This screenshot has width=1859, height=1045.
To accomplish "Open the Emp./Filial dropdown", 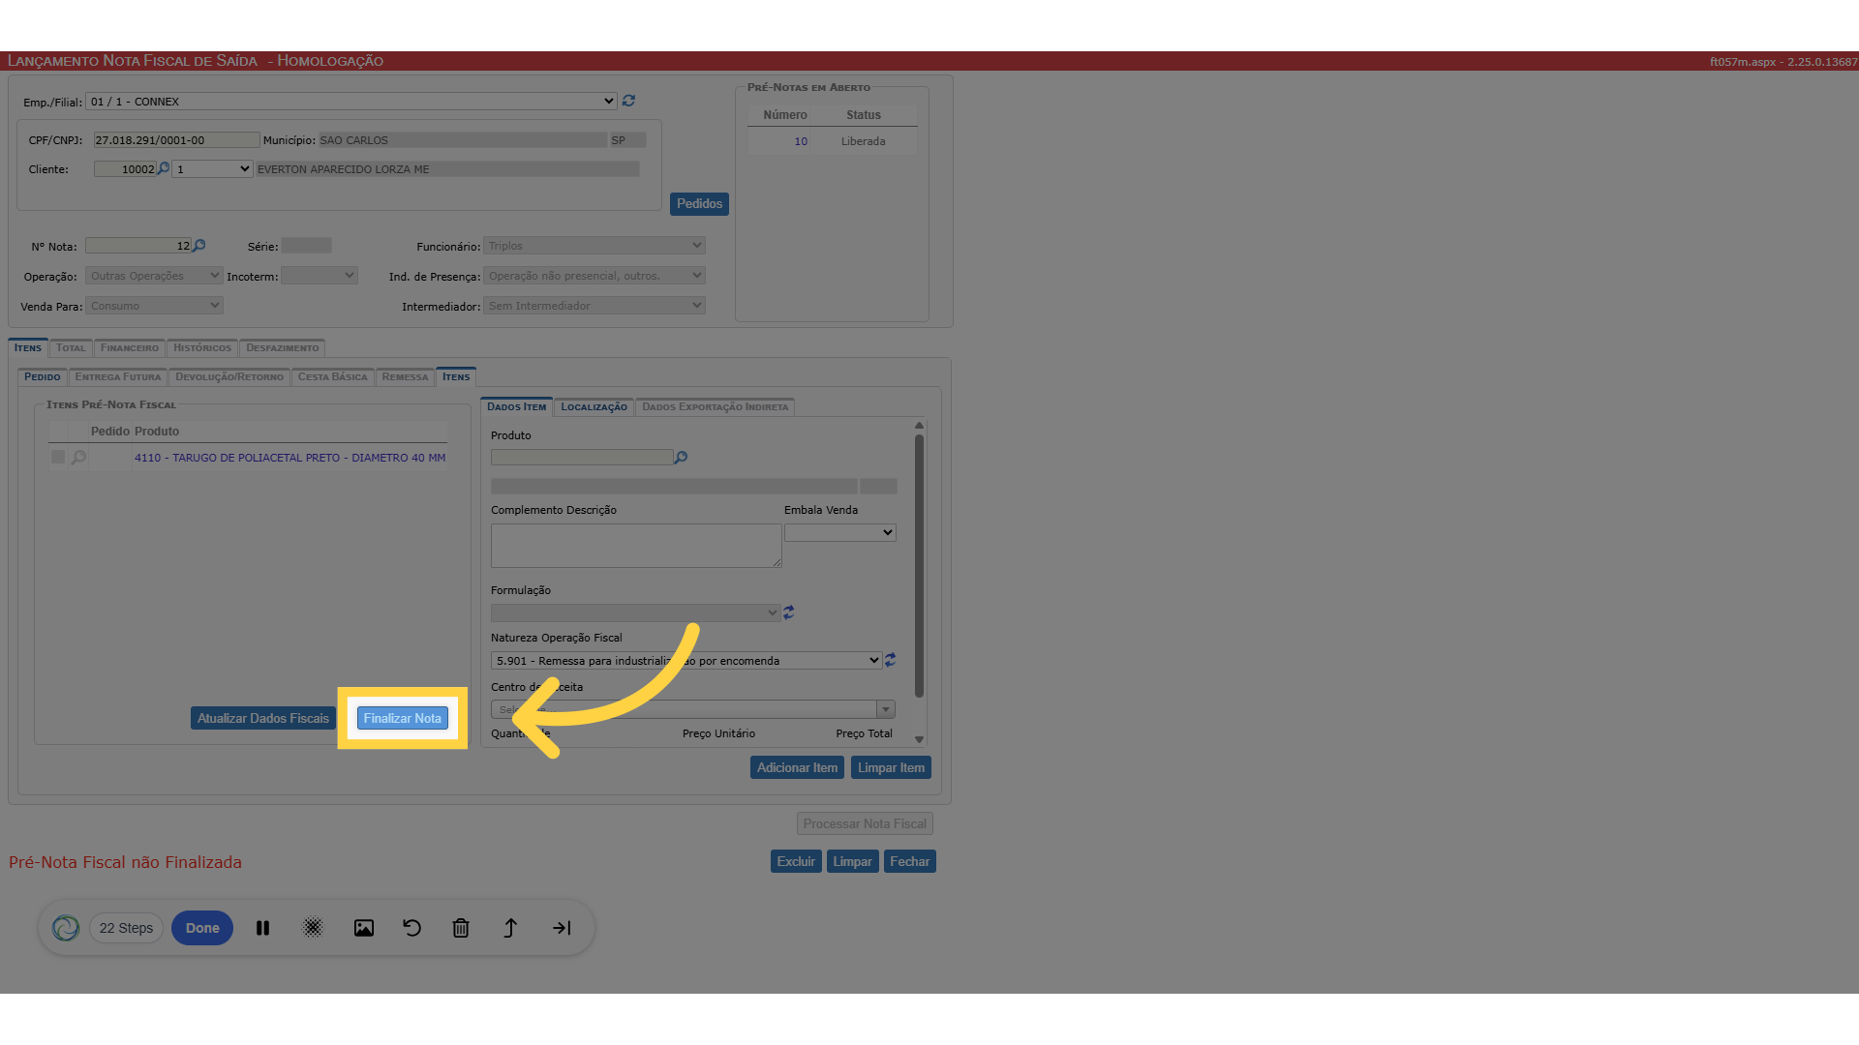I will coord(351,102).
